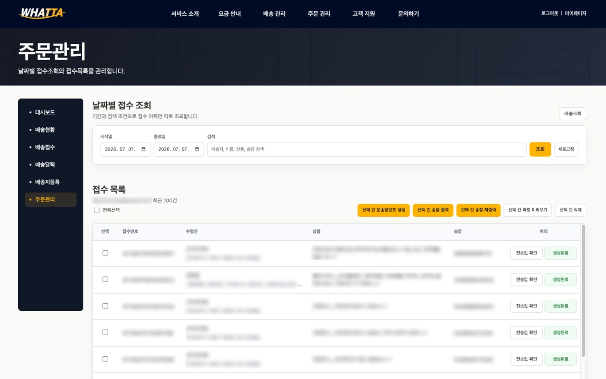The width and height of the screenshot is (606, 379).
Task: Click 선택 건 운송장번호 생성
Action: click(383, 210)
